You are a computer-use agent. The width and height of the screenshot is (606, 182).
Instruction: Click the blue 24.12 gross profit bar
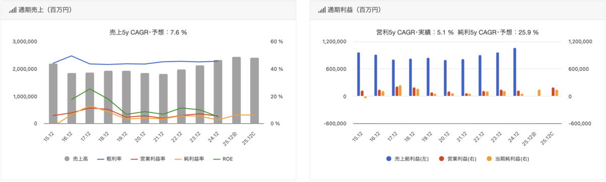click(x=515, y=72)
